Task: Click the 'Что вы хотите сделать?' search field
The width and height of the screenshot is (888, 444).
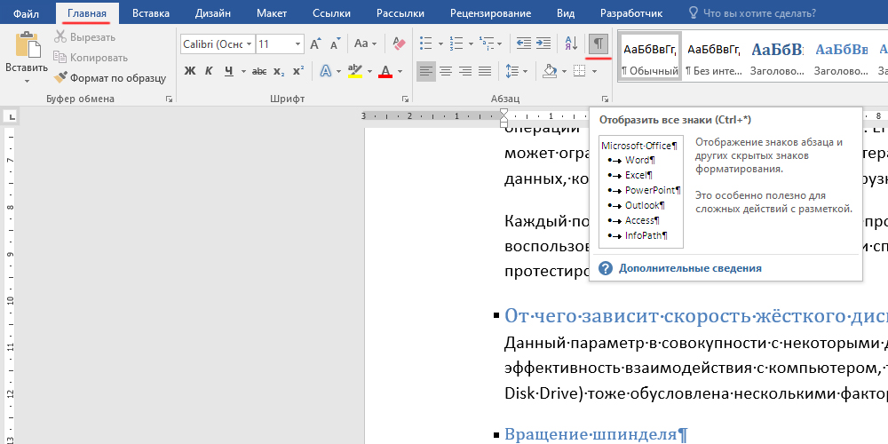Action: 758,13
